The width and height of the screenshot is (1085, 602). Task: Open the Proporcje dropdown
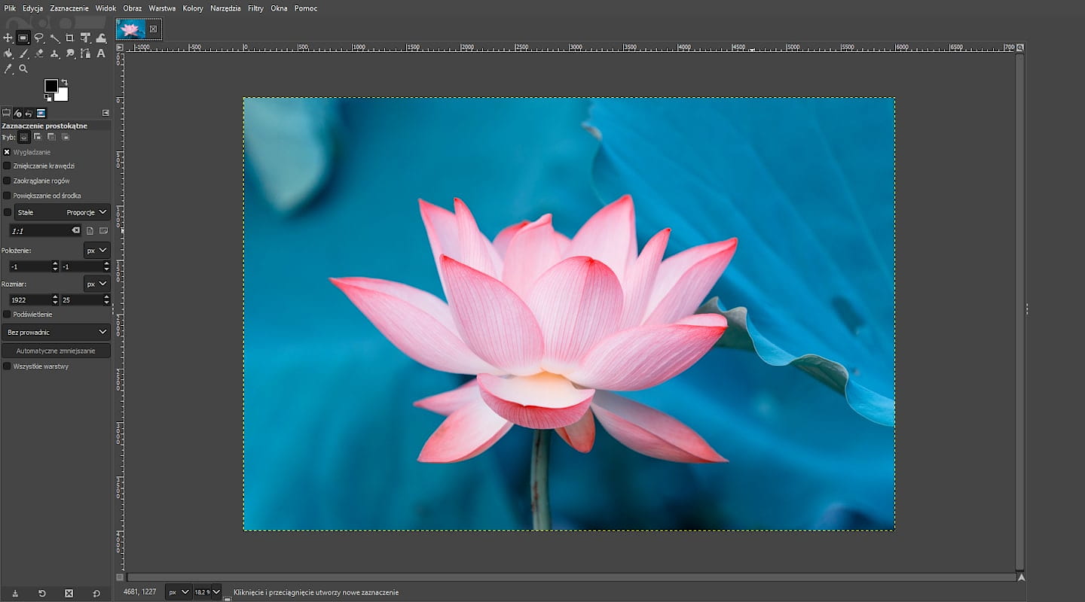[87, 212]
